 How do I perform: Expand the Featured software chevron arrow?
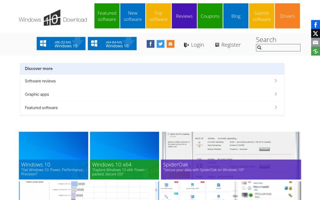pos(276,108)
